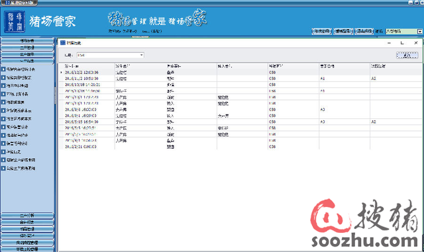
Task: Click the 猪场管家 logo emblem icon
Action: coord(15,22)
